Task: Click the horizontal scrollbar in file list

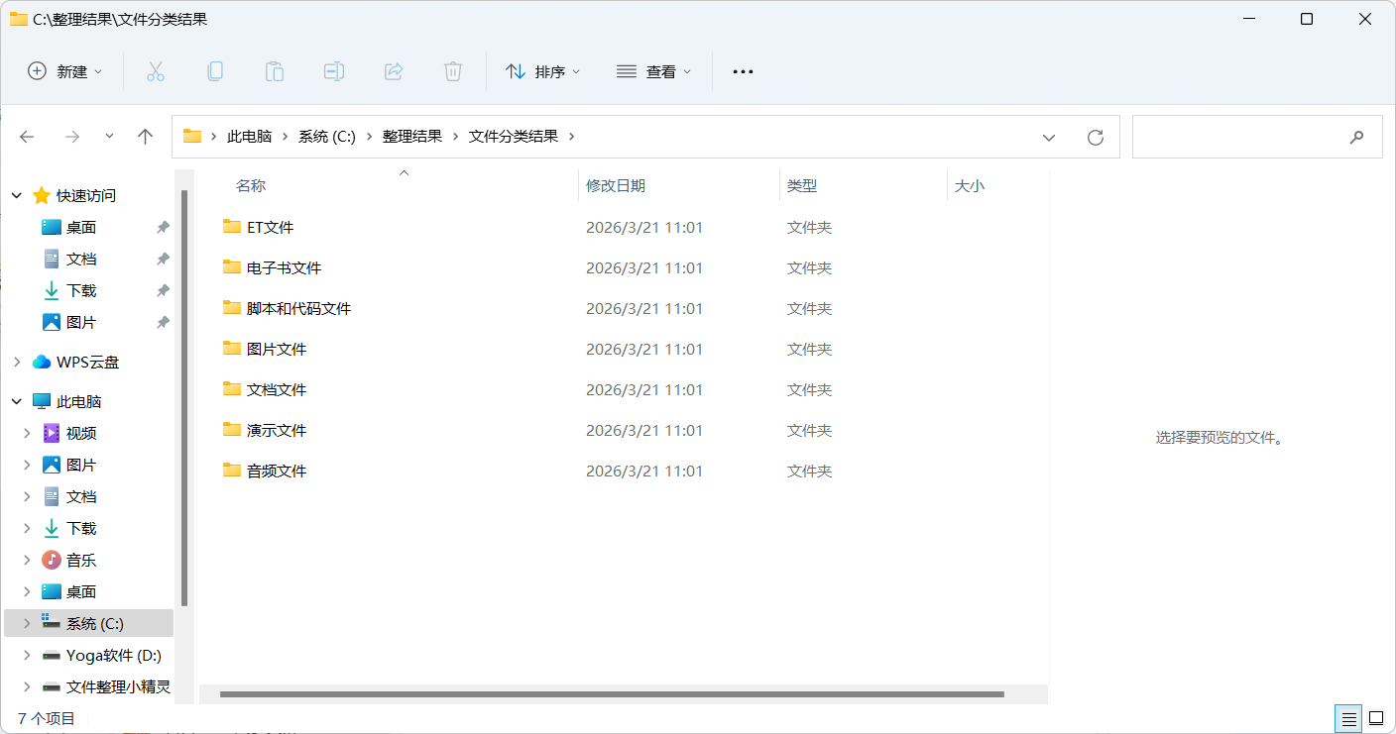Action: click(x=612, y=694)
